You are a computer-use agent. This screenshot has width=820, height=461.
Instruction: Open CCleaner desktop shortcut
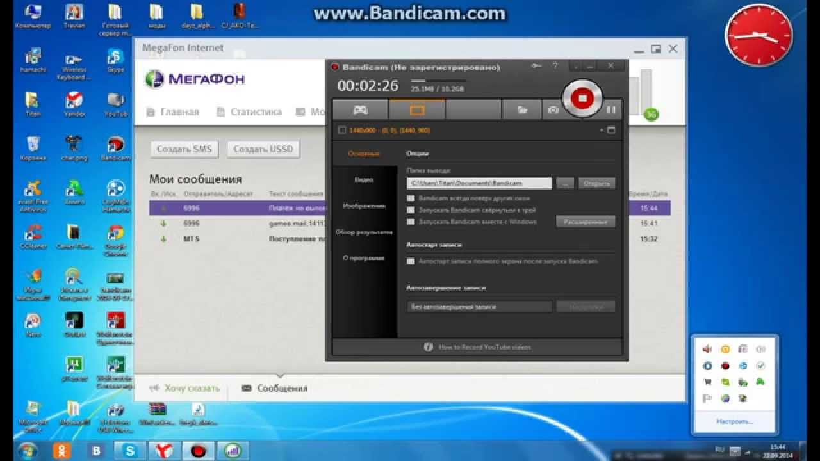(33, 236)
